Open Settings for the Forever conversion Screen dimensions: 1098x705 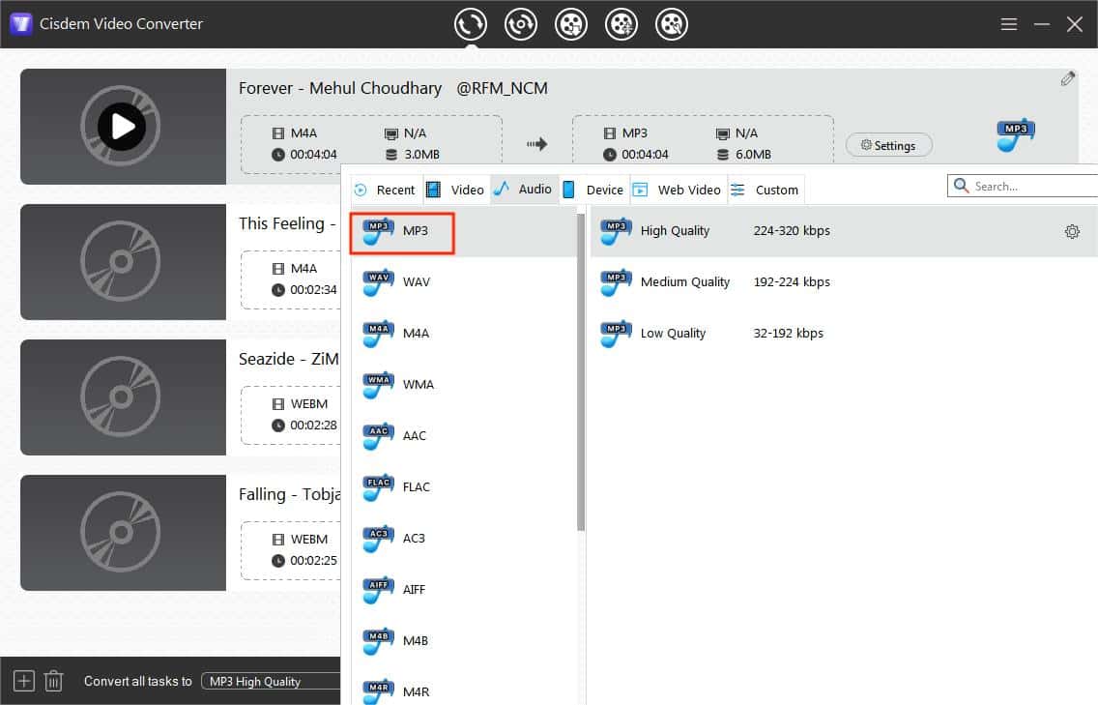point(888,145)
